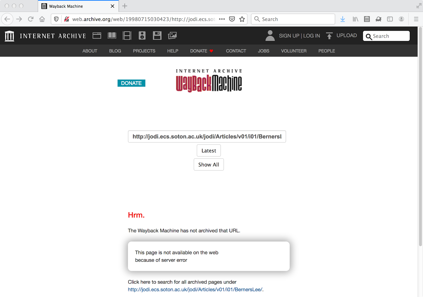This screenshot has height=297, width=423.
Task: Select the Wayback Machine tab
Action: pos(79,6)
